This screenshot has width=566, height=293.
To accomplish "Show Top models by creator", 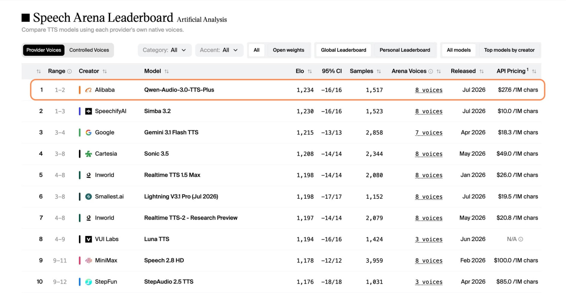I will (x=509, y=50).
